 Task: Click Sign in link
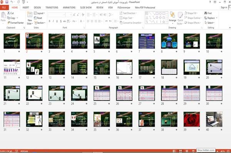(224, 7)
